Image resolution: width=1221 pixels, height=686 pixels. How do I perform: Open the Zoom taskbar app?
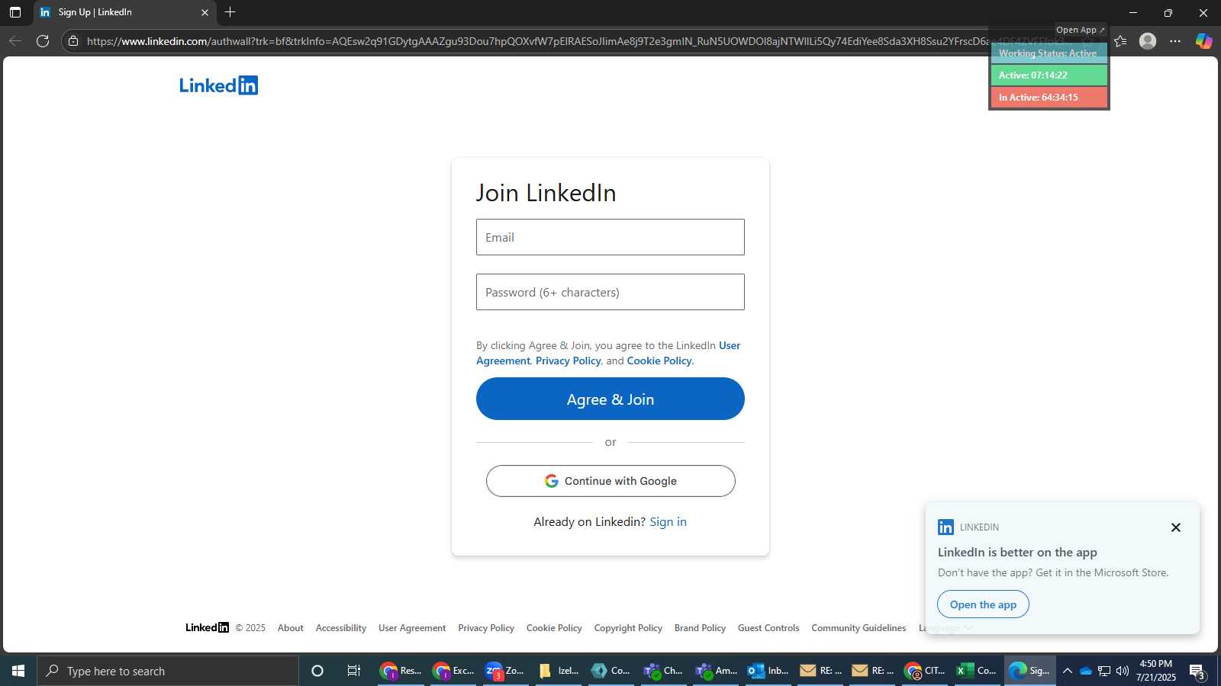coord(505,671)
